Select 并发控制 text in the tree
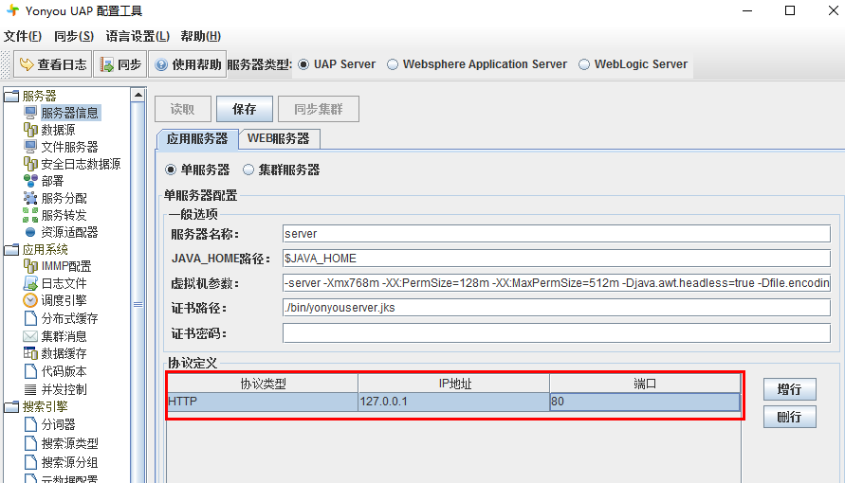 tap(64, 389)
